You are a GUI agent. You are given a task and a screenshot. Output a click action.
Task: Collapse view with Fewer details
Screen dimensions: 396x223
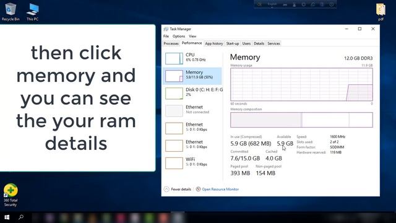[x=178, y=189]
